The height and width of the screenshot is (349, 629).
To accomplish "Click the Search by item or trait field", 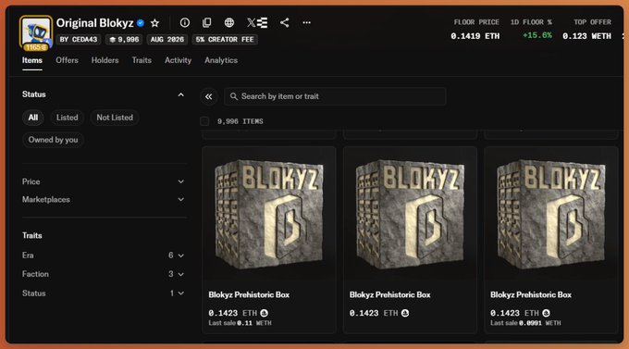I will (335, 96).
